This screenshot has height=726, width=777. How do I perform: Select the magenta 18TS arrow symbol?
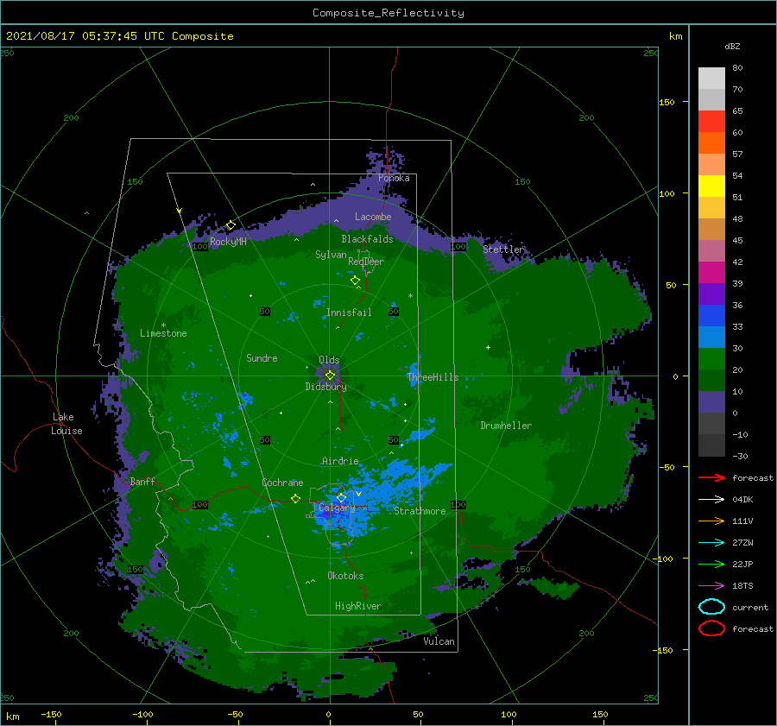pyautogui.click(x=711, y=586)
